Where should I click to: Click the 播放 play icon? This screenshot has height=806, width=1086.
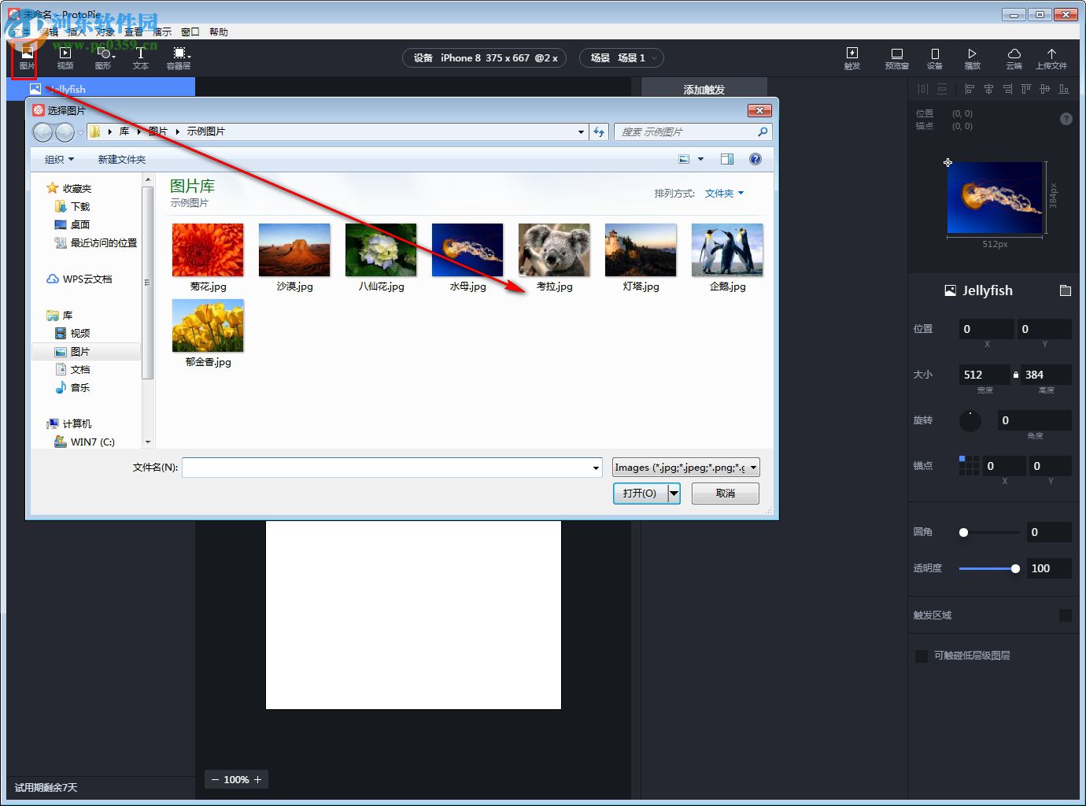pyautogui.click(x=973, y=58)
